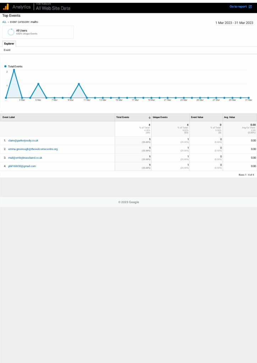The height and width of the screenshot is (363, 257).
Task: Click the Total Events sort arrow icon
Action: point(149,117)
